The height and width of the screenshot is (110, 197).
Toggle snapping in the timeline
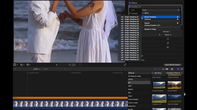pyautogui.click(x=167, y=69)
